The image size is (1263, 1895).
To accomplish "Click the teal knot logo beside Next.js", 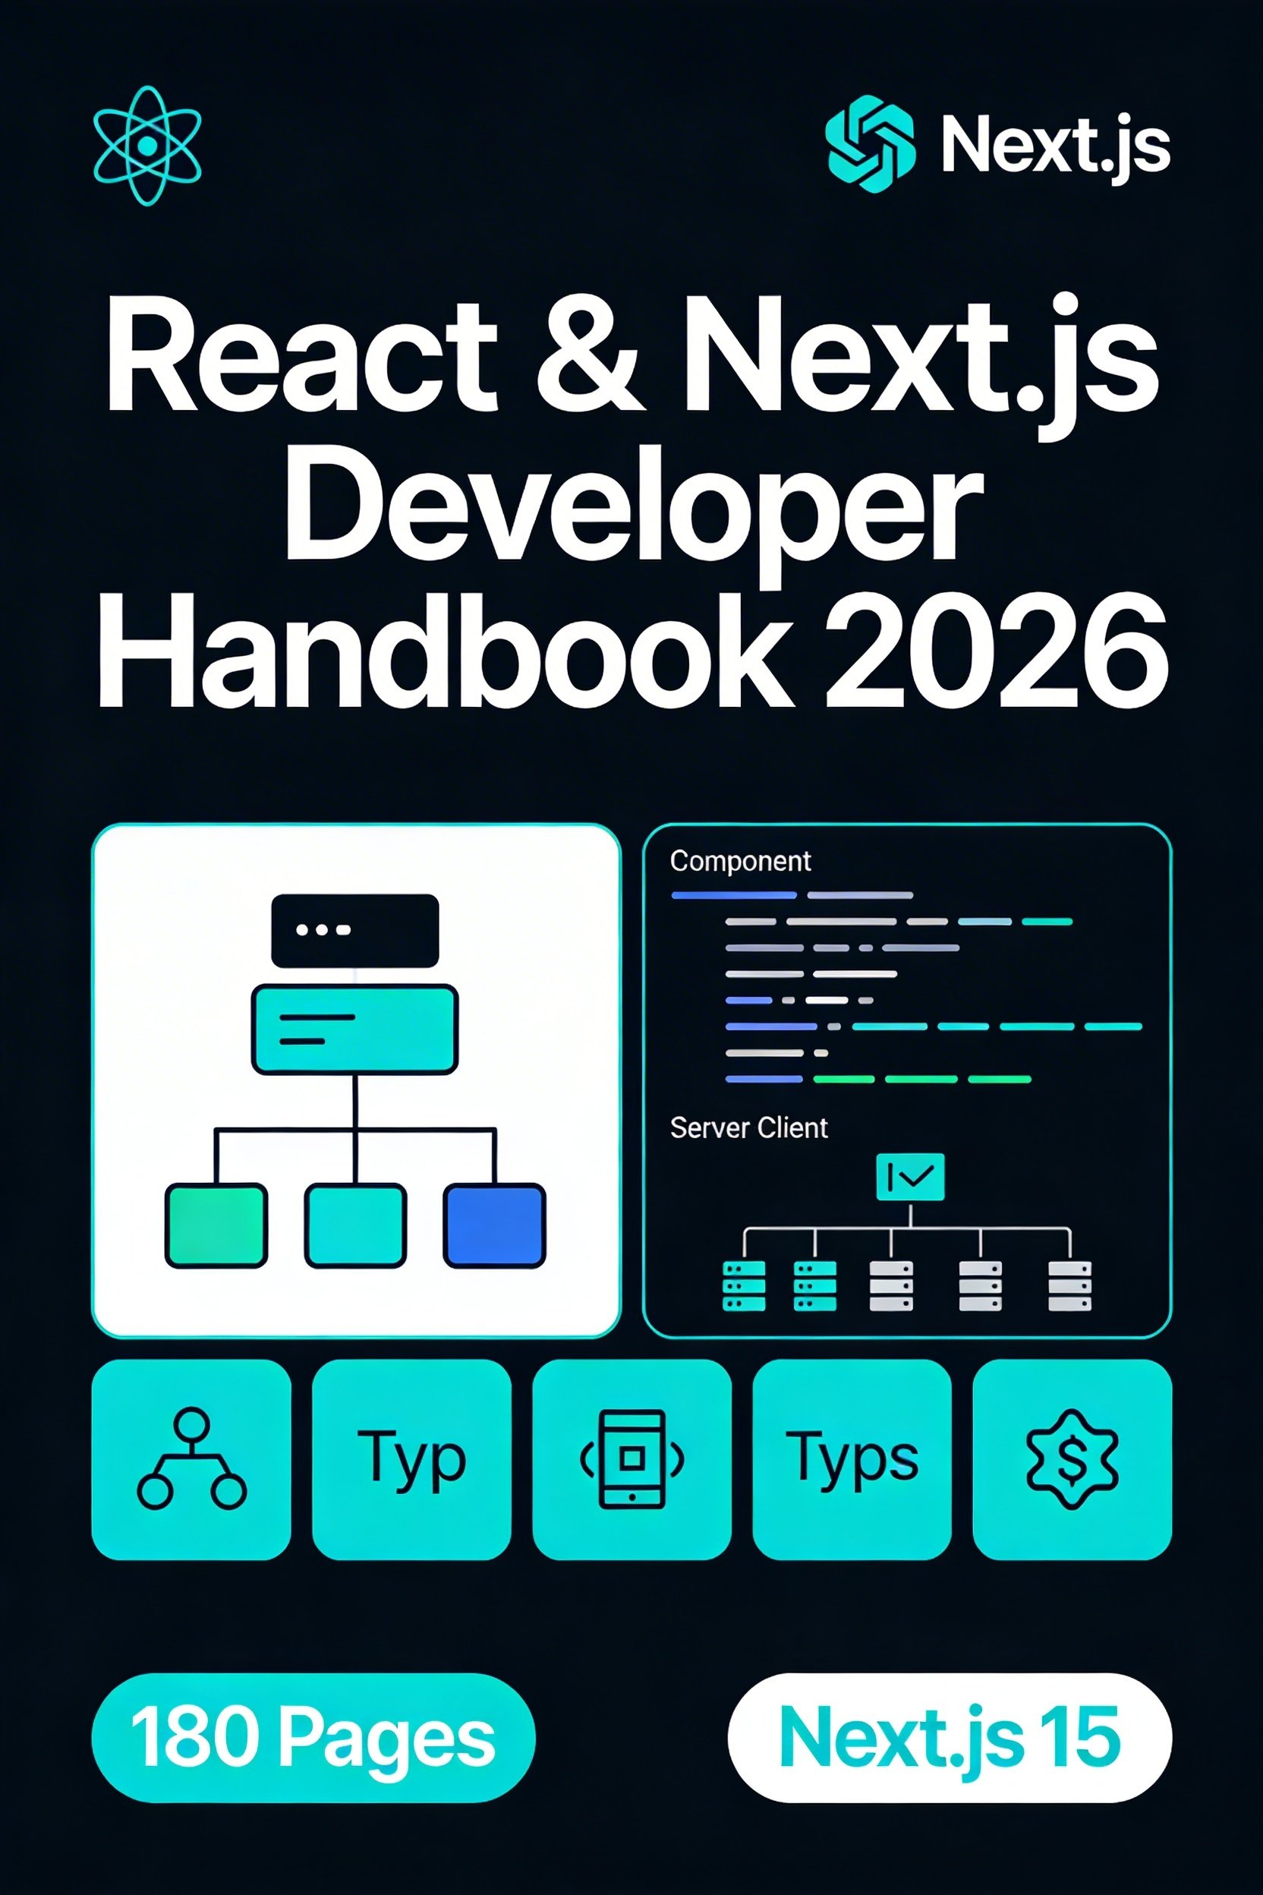I will click(871, 144).
